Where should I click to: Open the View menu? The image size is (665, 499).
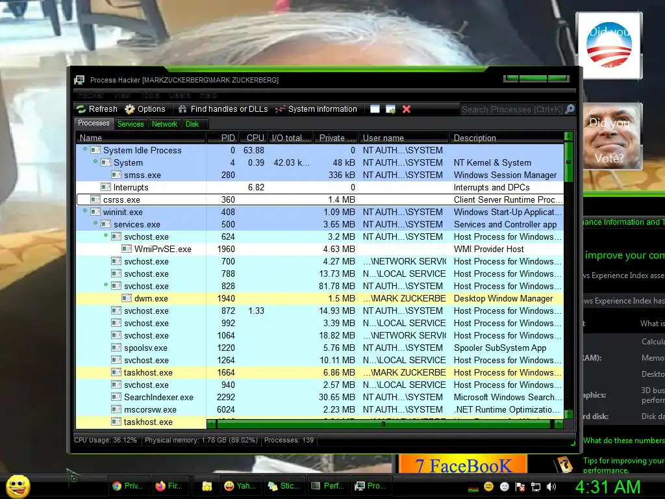coord(122,95)
